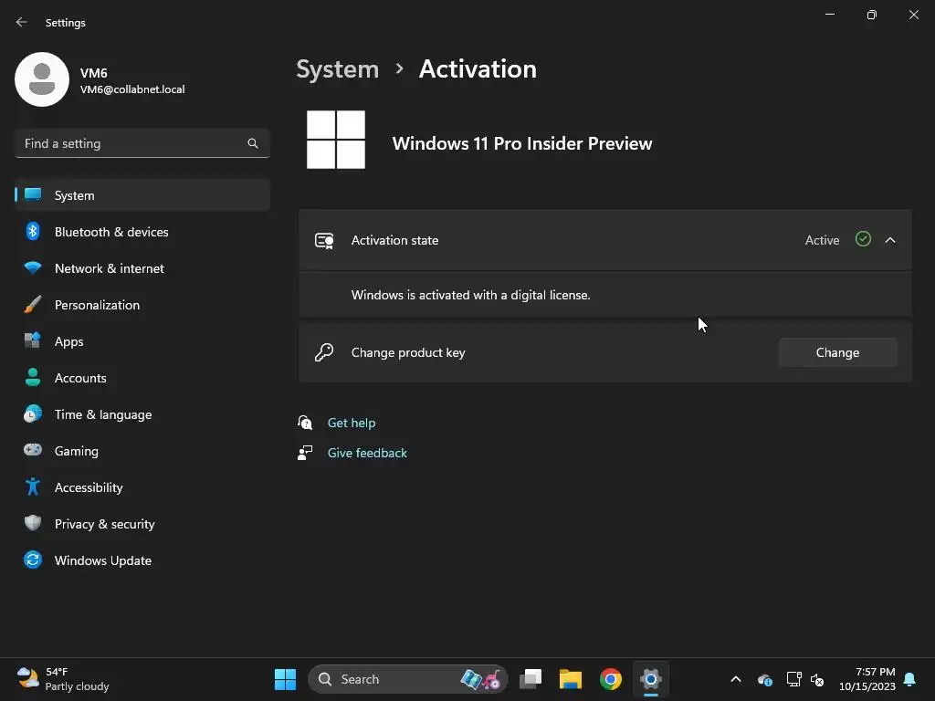
Task: Click the Gaming controller icon
Action: tap(33, 450)
